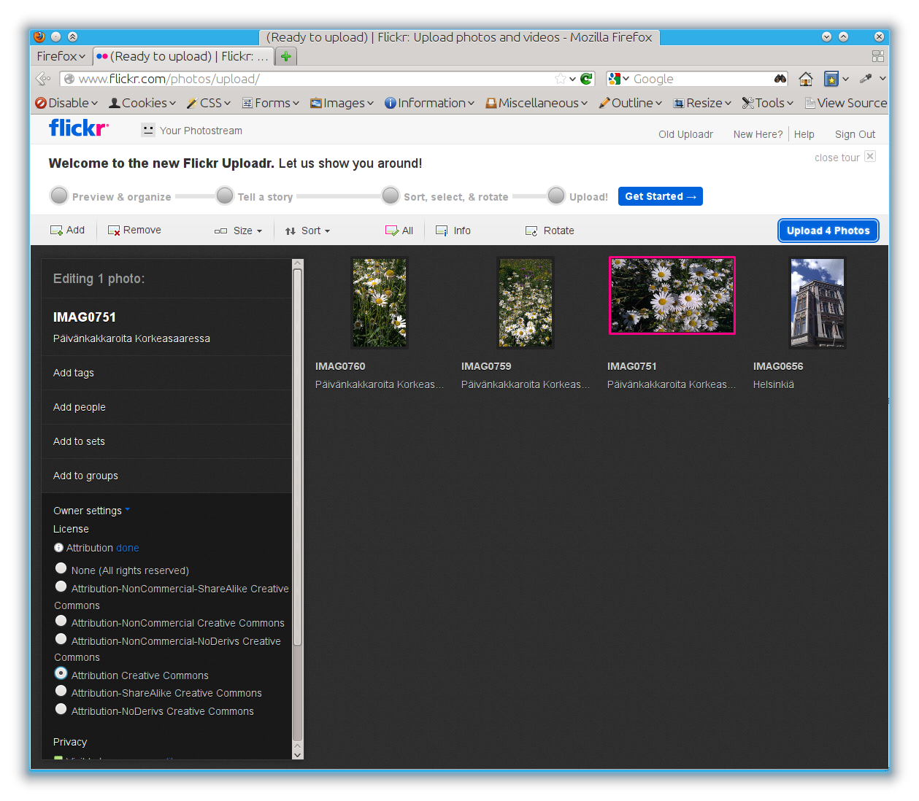Open the Sort dropdown
Image resolution: width=919 pixels, height=801 pixels.
point(307,231)
